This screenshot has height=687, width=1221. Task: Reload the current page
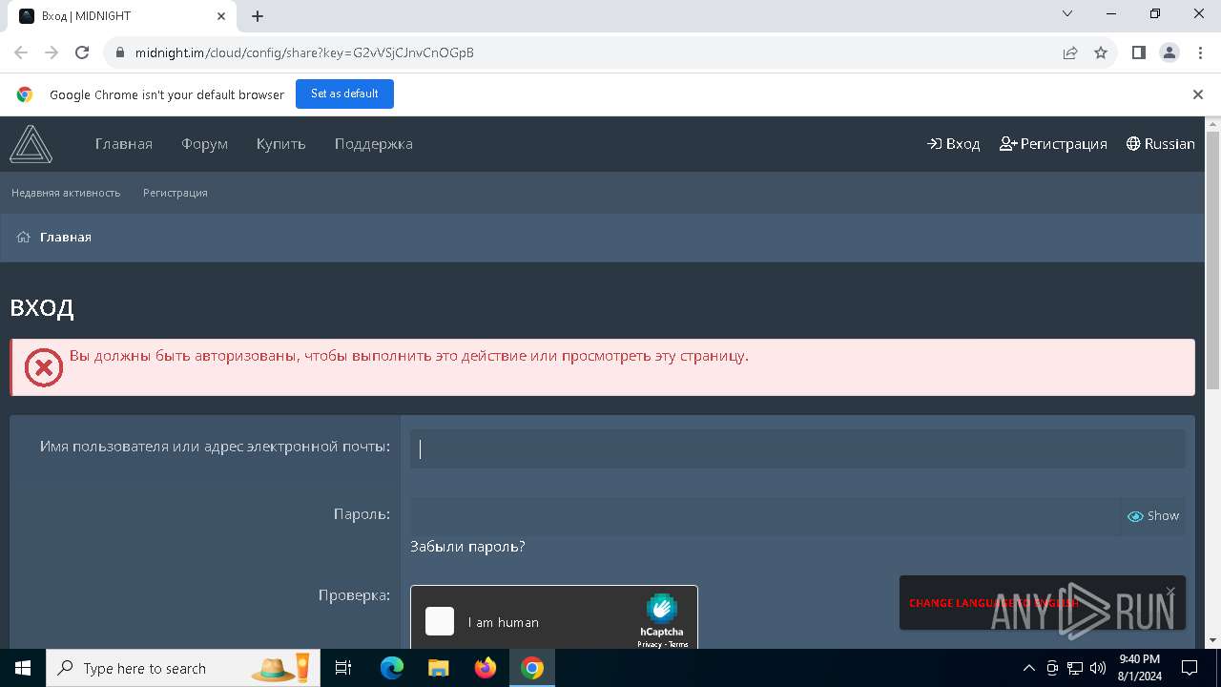click(x=82, y=52)
